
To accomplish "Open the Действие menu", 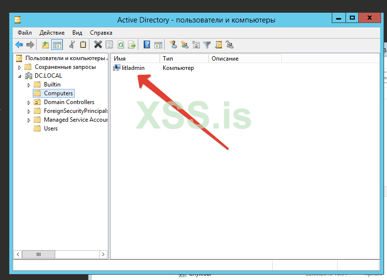I will click(52, 33).
